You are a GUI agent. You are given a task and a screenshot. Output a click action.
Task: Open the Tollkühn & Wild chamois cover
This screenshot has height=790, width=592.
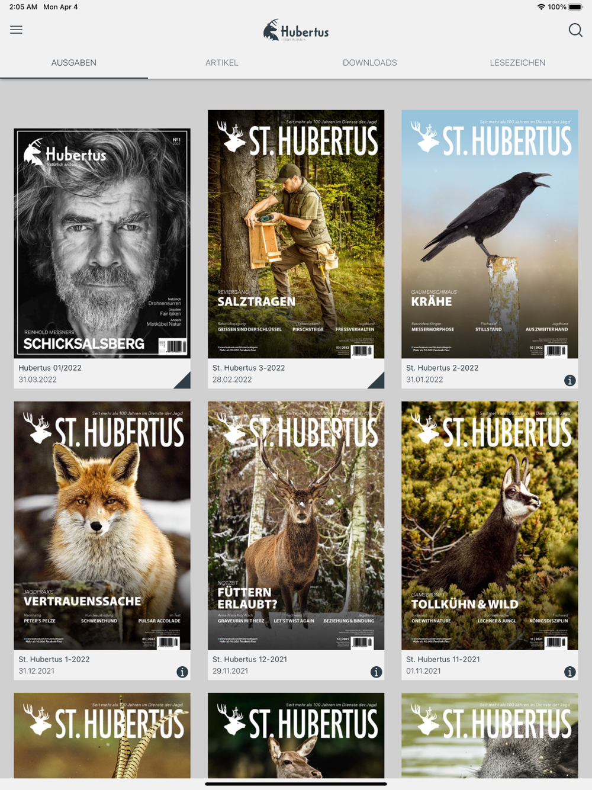(490, 526)
